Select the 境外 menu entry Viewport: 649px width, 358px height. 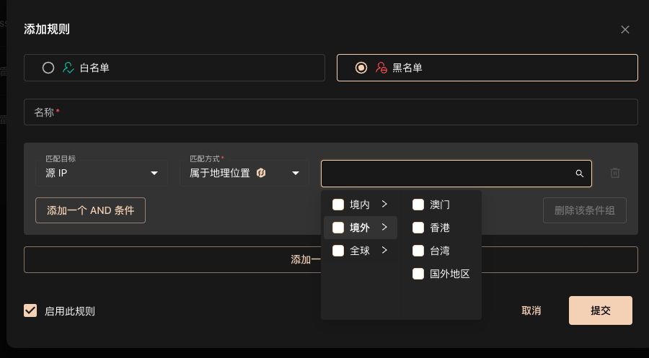[x=360, y=228]
